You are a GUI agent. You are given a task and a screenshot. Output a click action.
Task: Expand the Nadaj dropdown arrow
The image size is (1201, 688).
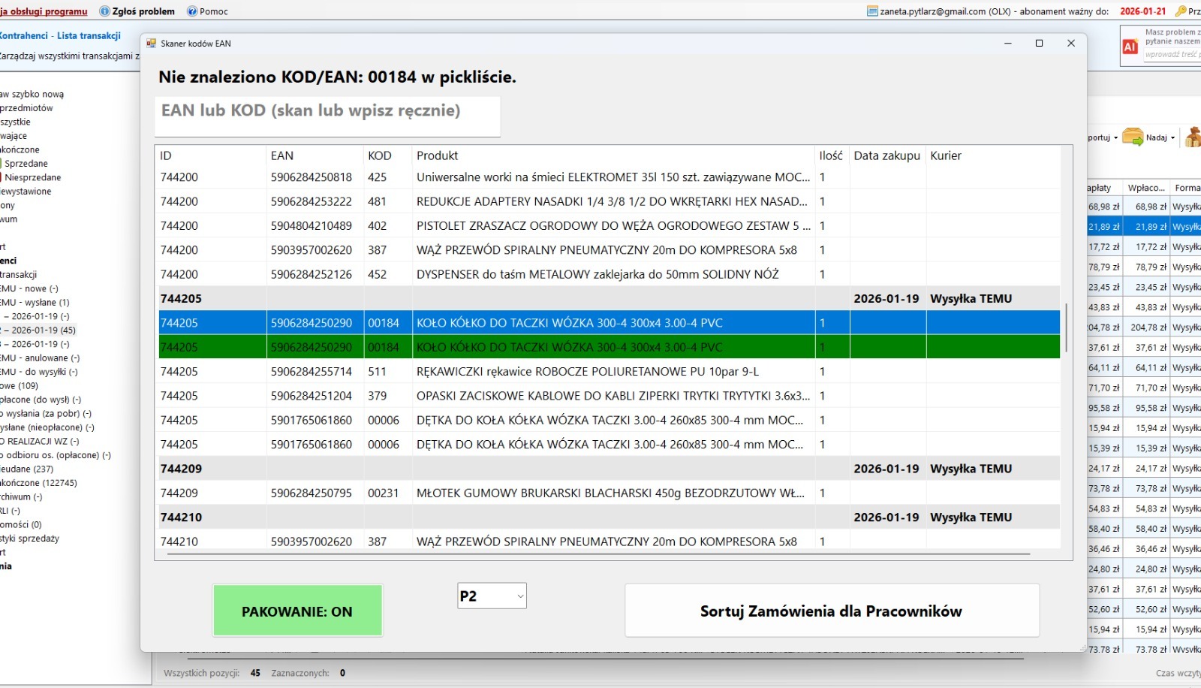tap(1172, 138)
